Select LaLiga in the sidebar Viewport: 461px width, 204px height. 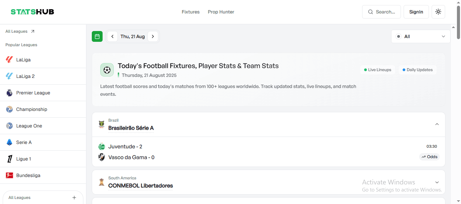tap(43, 60)
